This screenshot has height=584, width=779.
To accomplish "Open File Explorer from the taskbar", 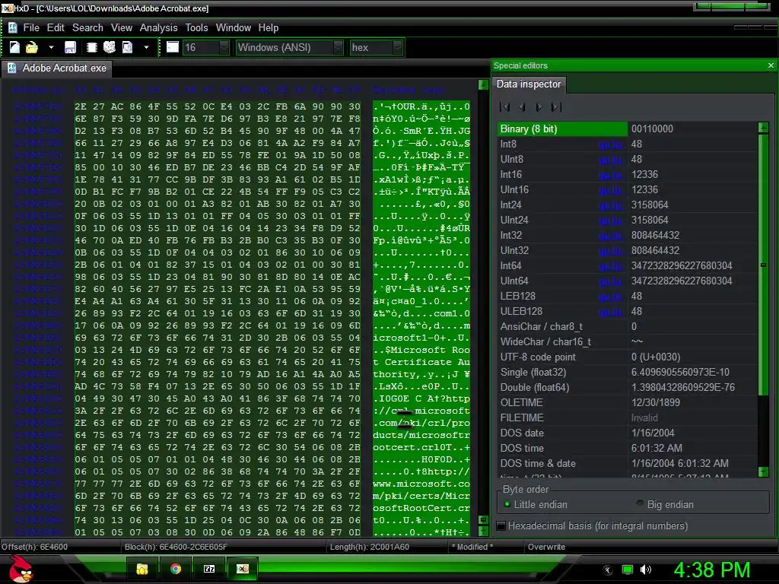I will (142, 569).
